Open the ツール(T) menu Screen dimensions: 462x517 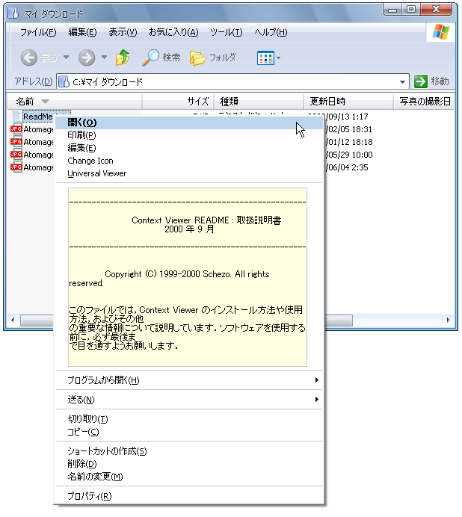[226, 32]
